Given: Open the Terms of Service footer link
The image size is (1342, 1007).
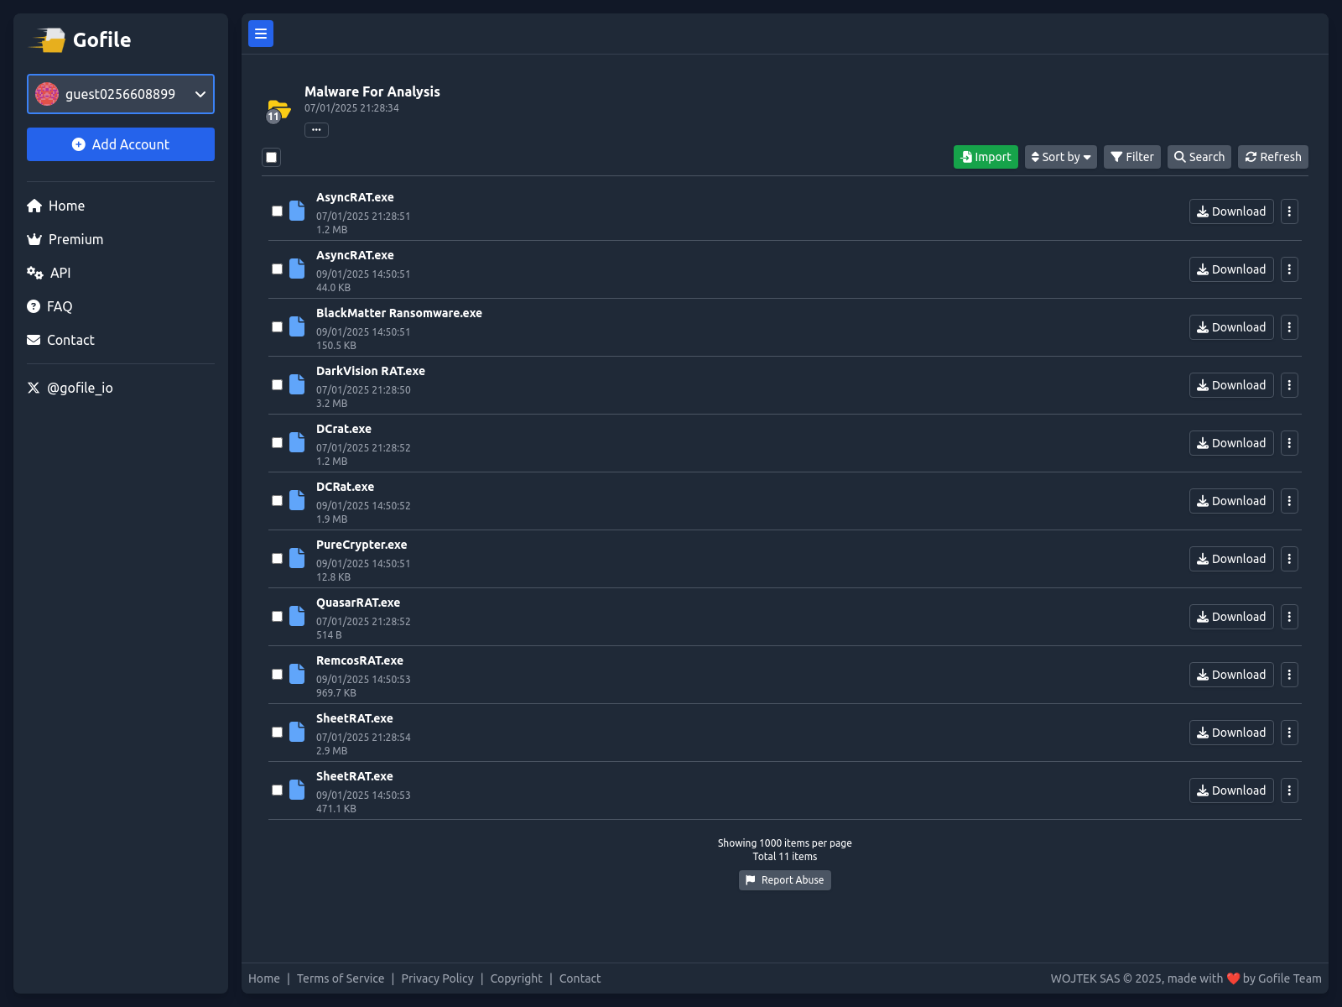Looking at the screenshot, I should 341,978.
